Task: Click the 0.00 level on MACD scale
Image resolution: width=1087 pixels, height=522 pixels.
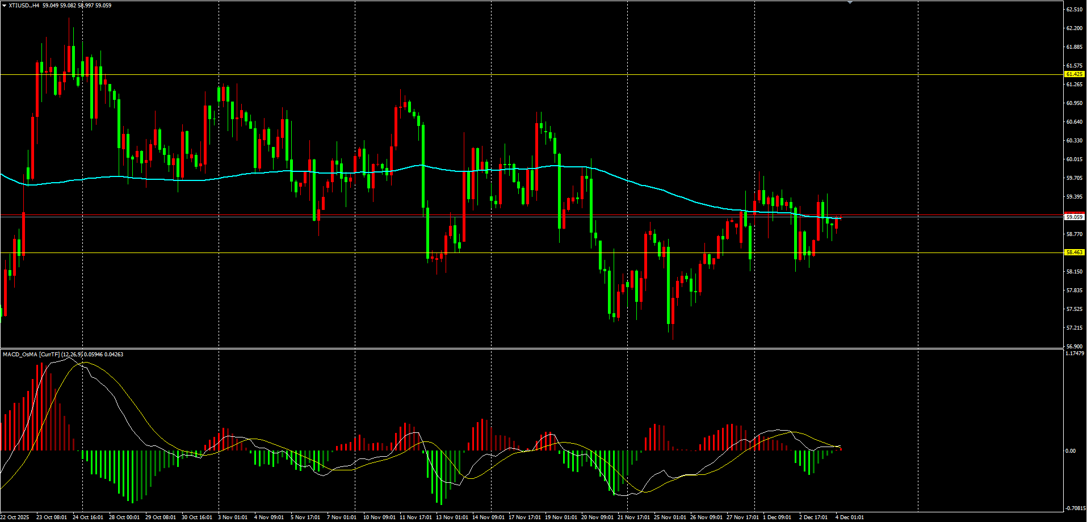Action: (1070, 451)
